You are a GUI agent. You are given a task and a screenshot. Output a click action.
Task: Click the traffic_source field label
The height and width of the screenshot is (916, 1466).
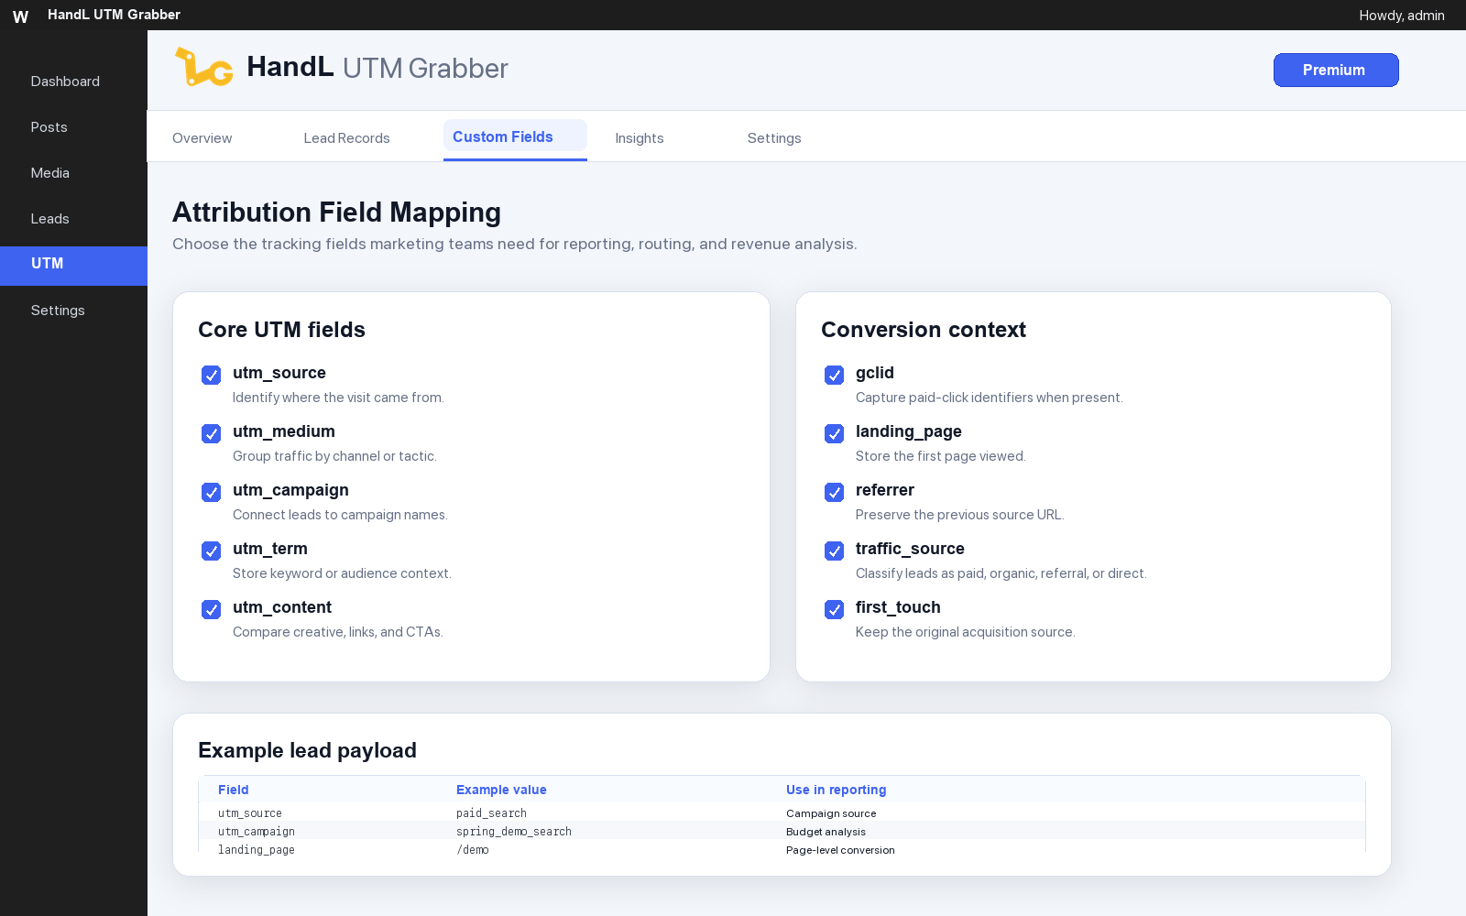click(x=910, y=549)
